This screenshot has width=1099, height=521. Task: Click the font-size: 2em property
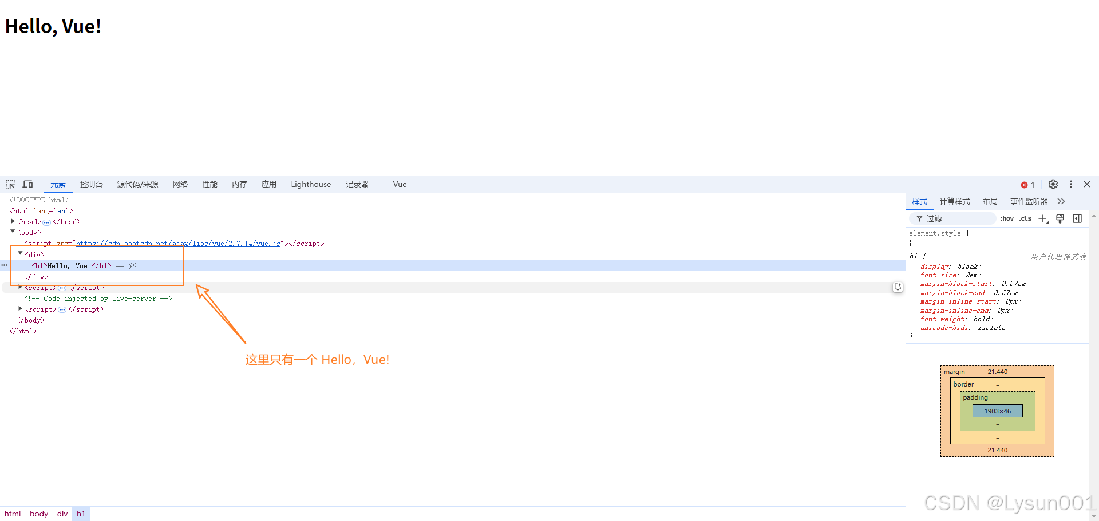[x=950, y=275]
